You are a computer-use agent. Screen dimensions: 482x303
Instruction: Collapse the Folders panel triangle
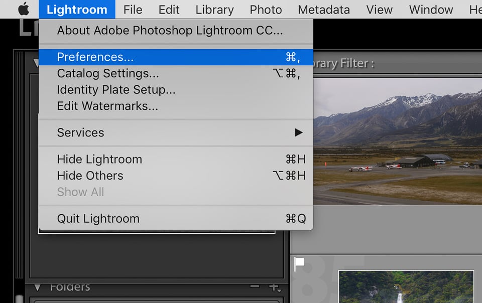(38, 287)
